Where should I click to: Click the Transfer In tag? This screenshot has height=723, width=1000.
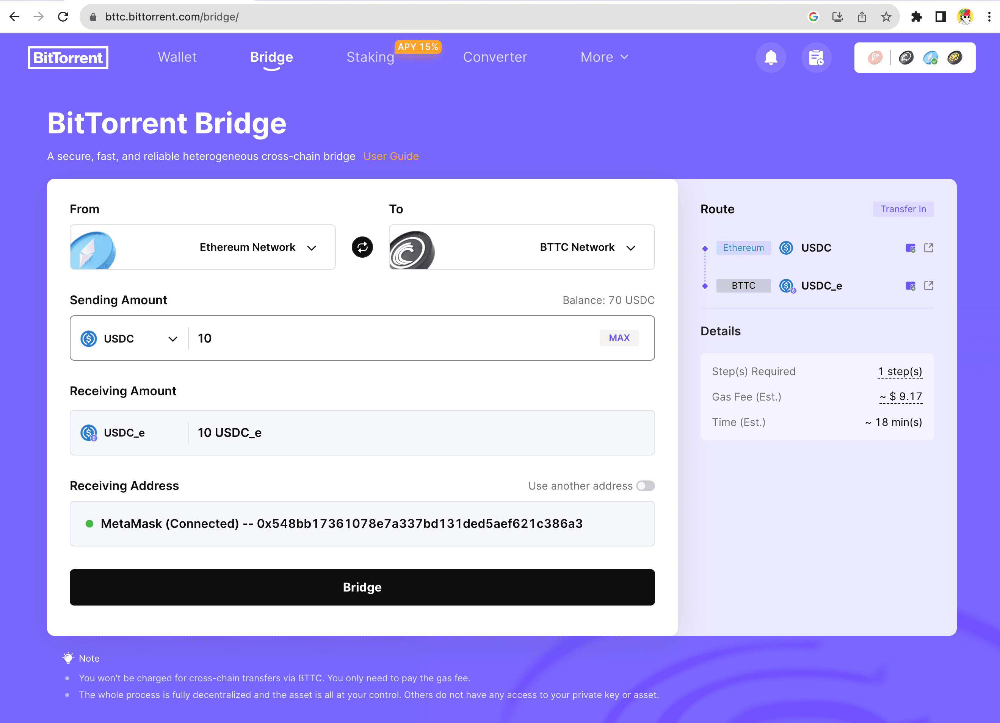click(903, 209)
